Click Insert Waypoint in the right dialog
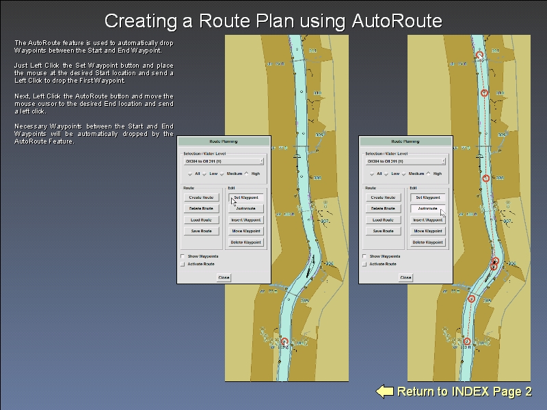Image resolution: width=547 pixels, height=410 pixels. [x=428, y=220]
